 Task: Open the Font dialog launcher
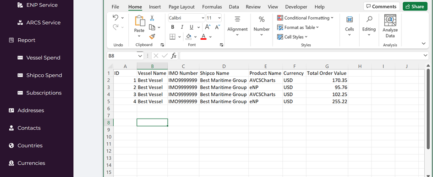tap(221, 45)
